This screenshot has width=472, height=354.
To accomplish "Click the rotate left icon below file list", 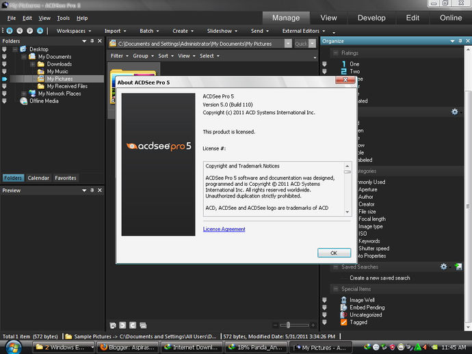I will click(x=122, y=325).
